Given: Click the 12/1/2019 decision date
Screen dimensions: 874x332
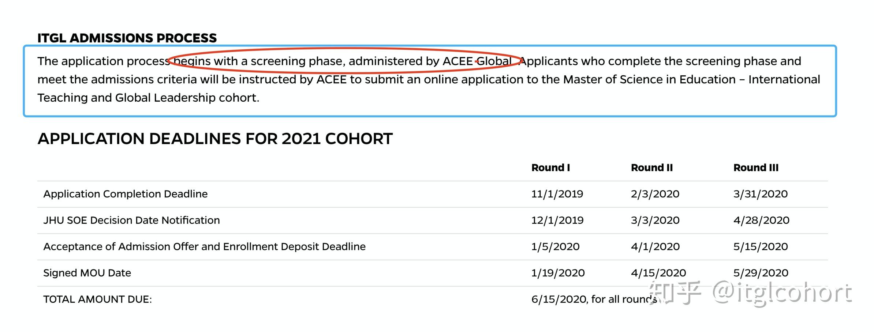Looking at the screenshot, I should point(557,220).
